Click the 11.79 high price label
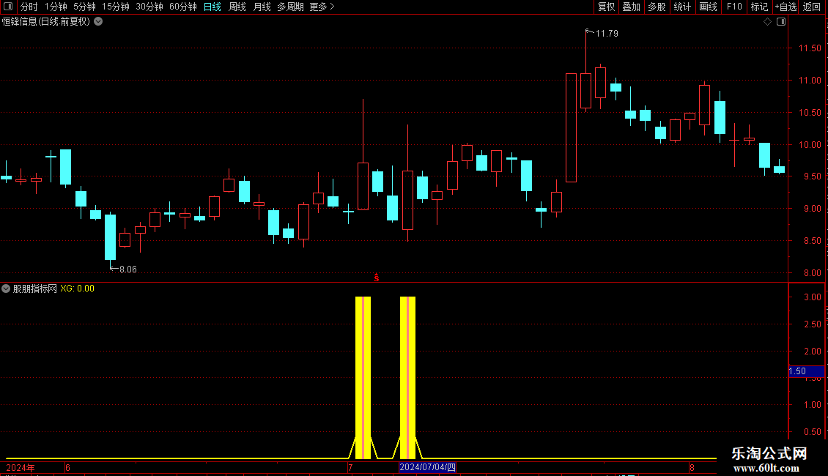Viewport: 828px width, 476px height. coord(607,33)
